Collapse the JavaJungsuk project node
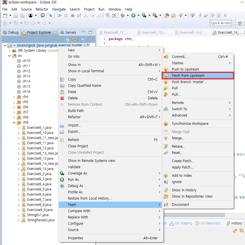245x245 pixels. coord(5,45)
